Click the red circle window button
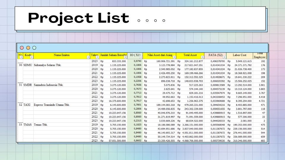Image resolution: width=285 pixels, height=160 pixels. (x=22, y=48)
